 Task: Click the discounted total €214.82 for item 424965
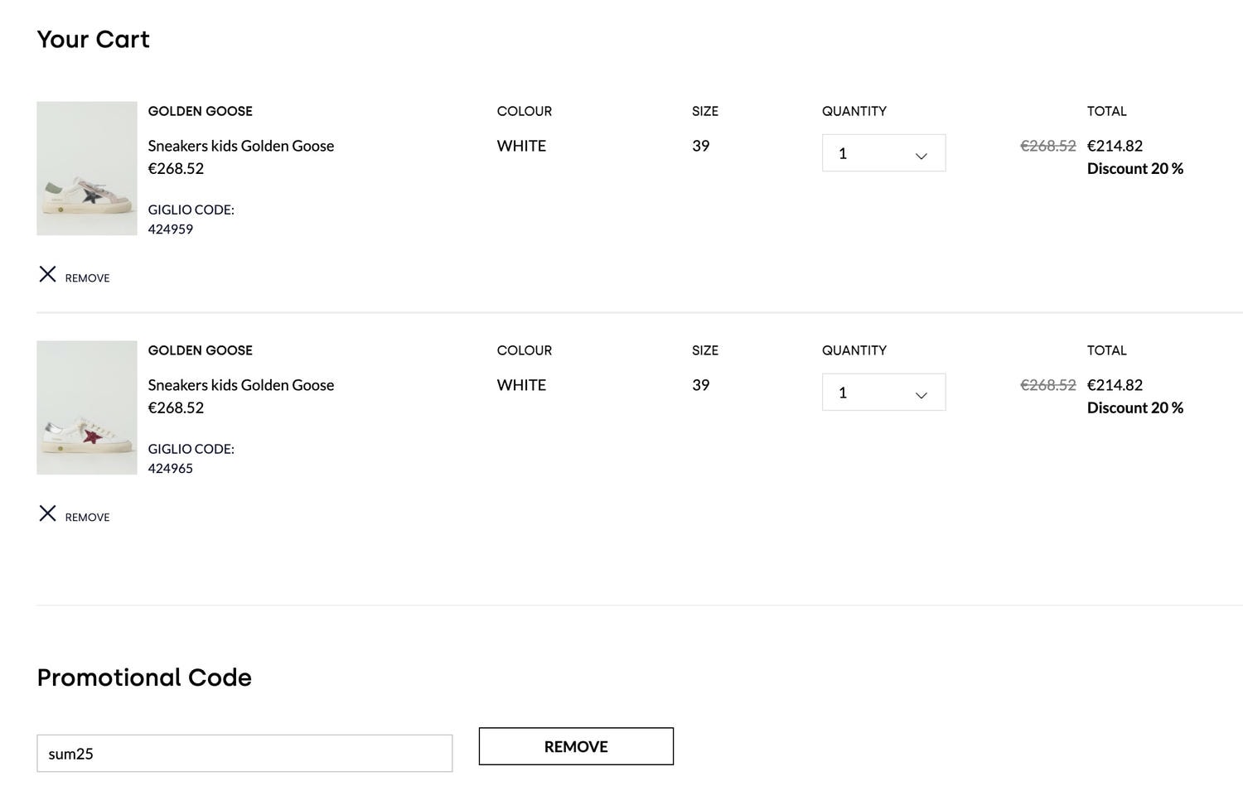pyautogui.click(x=1115, y=385)
